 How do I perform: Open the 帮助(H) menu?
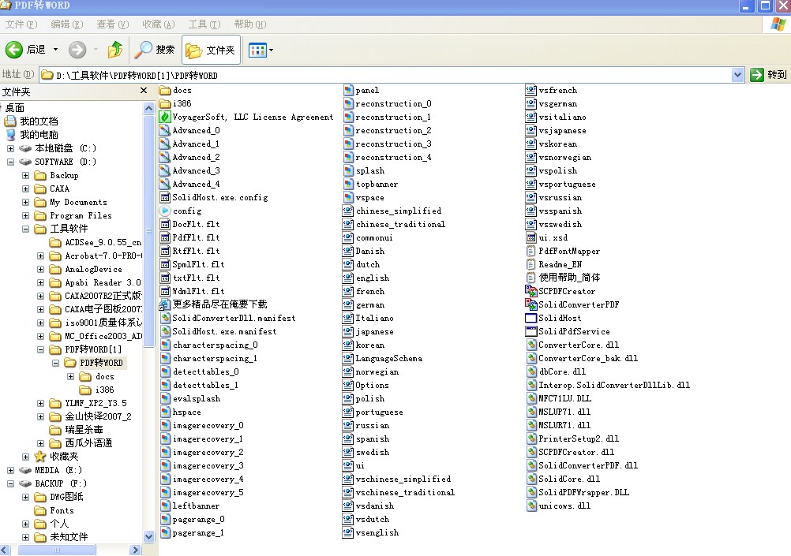pyautogui.click(x=250, y=24)
